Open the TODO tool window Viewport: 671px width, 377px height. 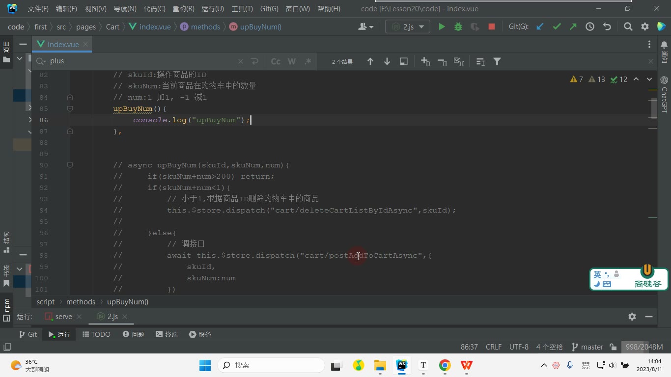tap(96, 334)
